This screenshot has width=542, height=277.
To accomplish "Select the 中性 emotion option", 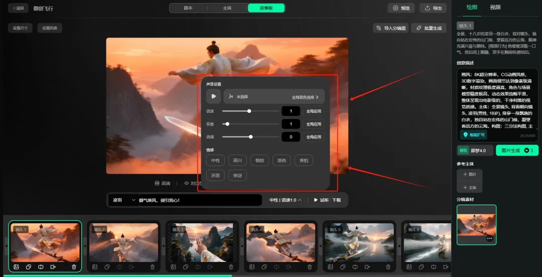I will (x=215, y=161).
